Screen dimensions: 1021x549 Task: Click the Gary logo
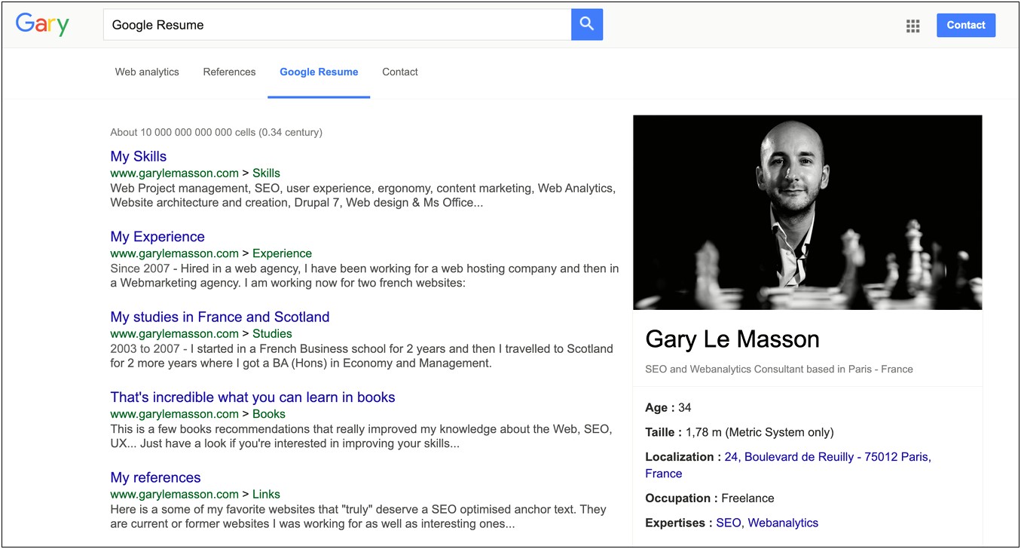coord(42,24)
